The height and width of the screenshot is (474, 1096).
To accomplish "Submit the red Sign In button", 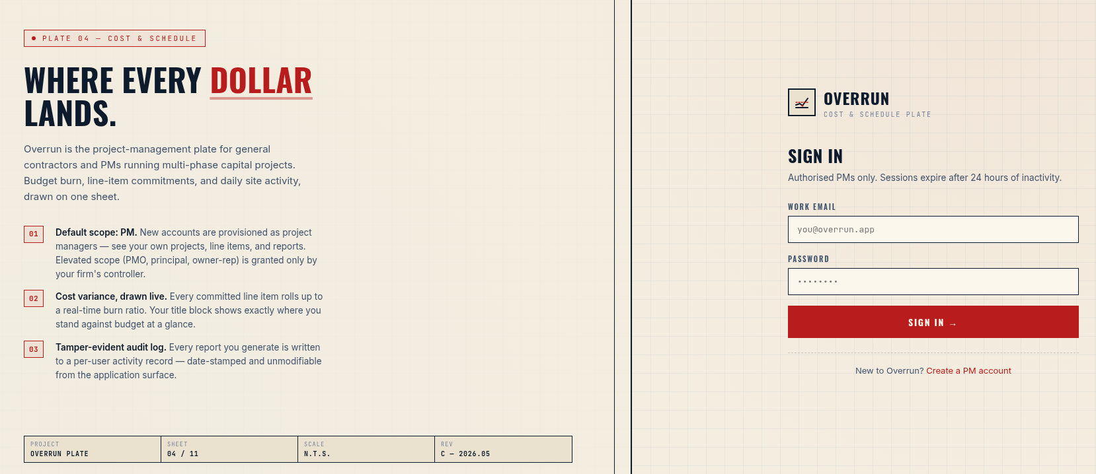I will (x=933, y=322).
